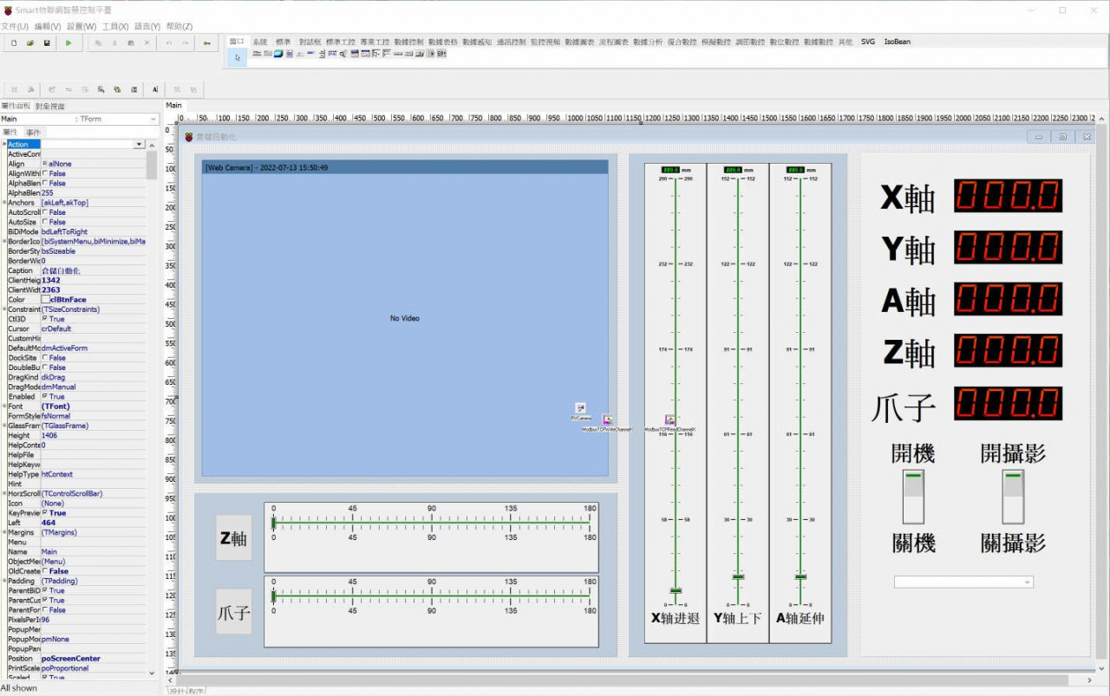
Task: Click the delete X icon in edit toolbar
Action: [x=147, y=42]
